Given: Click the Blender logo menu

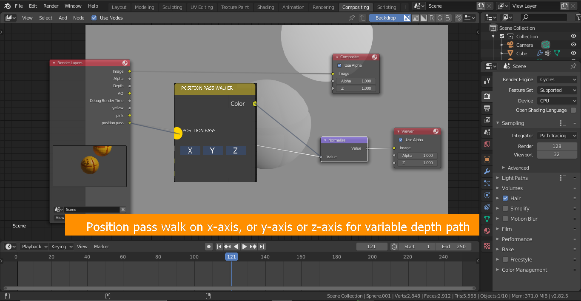Looking at the screenshot, I should point(8,6).
